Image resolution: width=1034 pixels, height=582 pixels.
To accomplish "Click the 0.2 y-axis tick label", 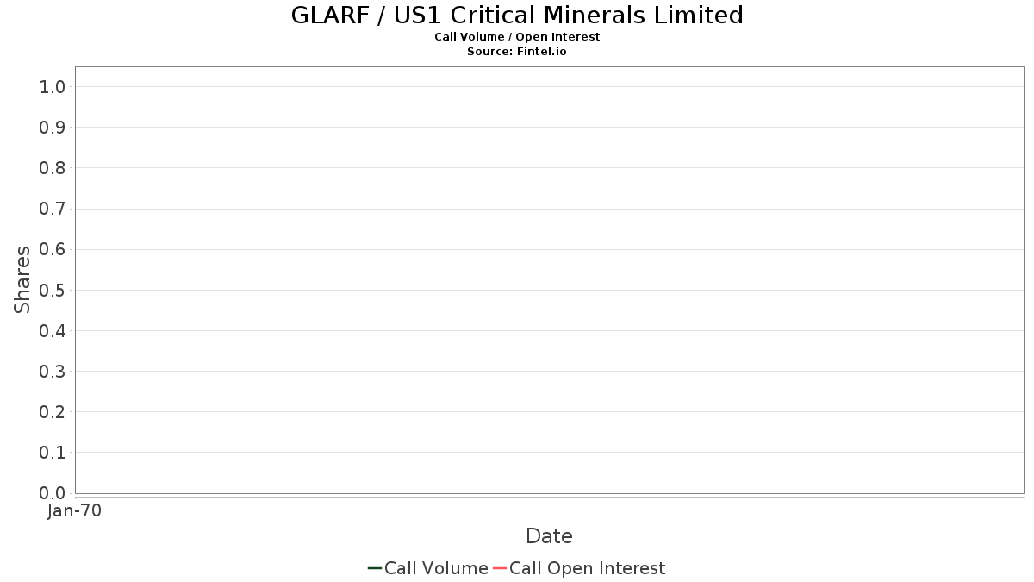I will pyautogui.click(x=53, y=412).
